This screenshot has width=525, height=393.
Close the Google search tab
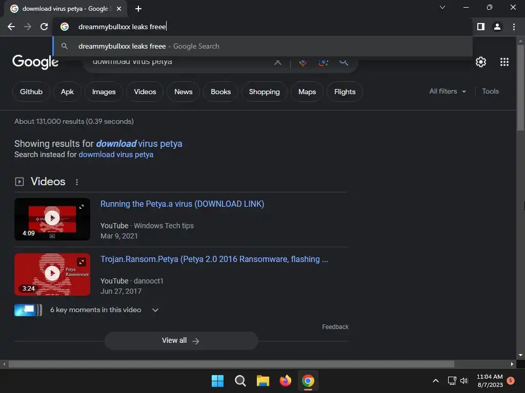119,9
